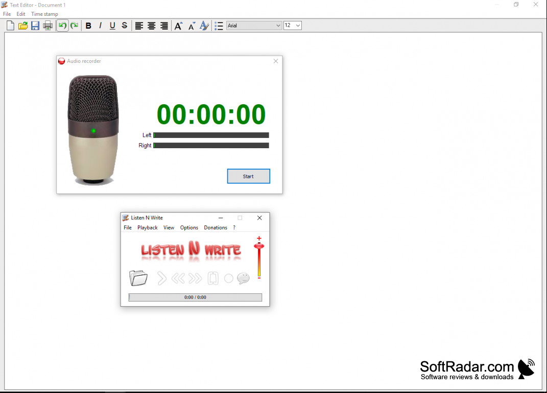Open the Donations menu
Screen dimensions: 547x393
(216, 227)
